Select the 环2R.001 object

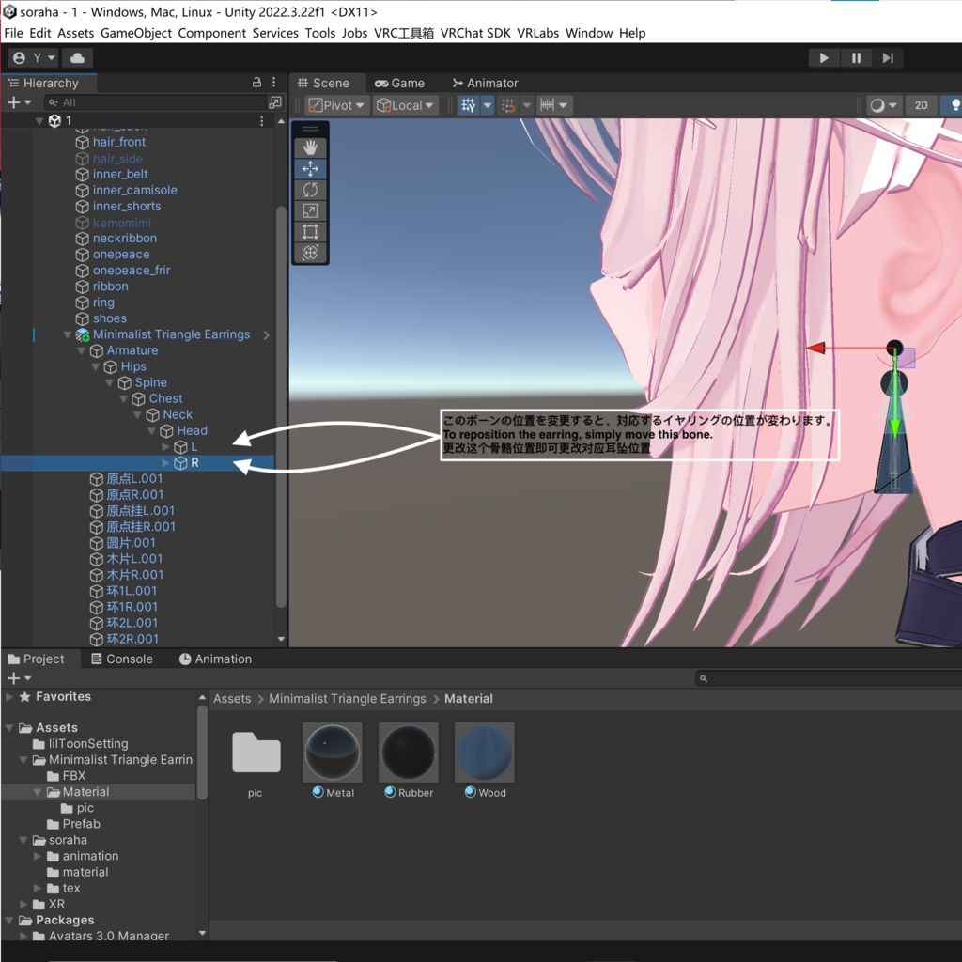(x=132, y=639)
